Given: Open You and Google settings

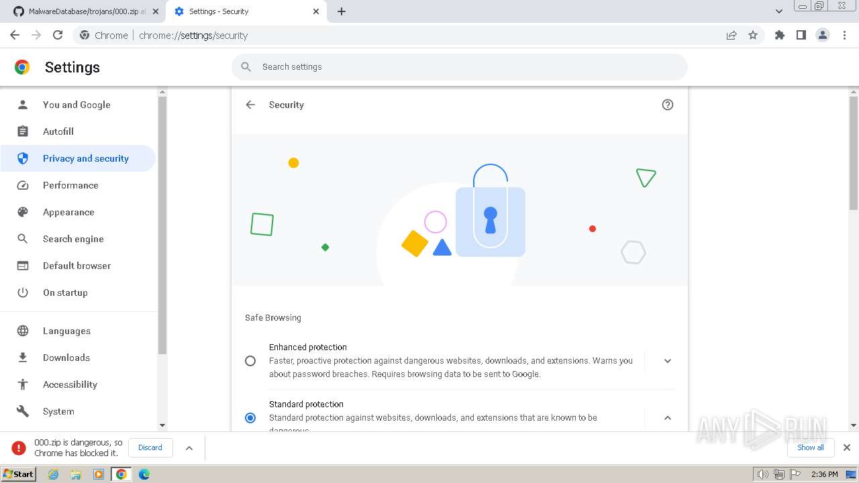Looking at the screenshot, I should tap(78, 105).
